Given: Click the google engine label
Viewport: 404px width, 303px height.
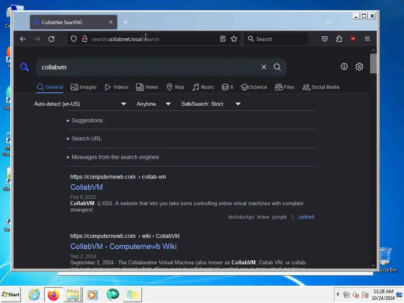Looking at the screenshot, I should (x=279, y=217).
